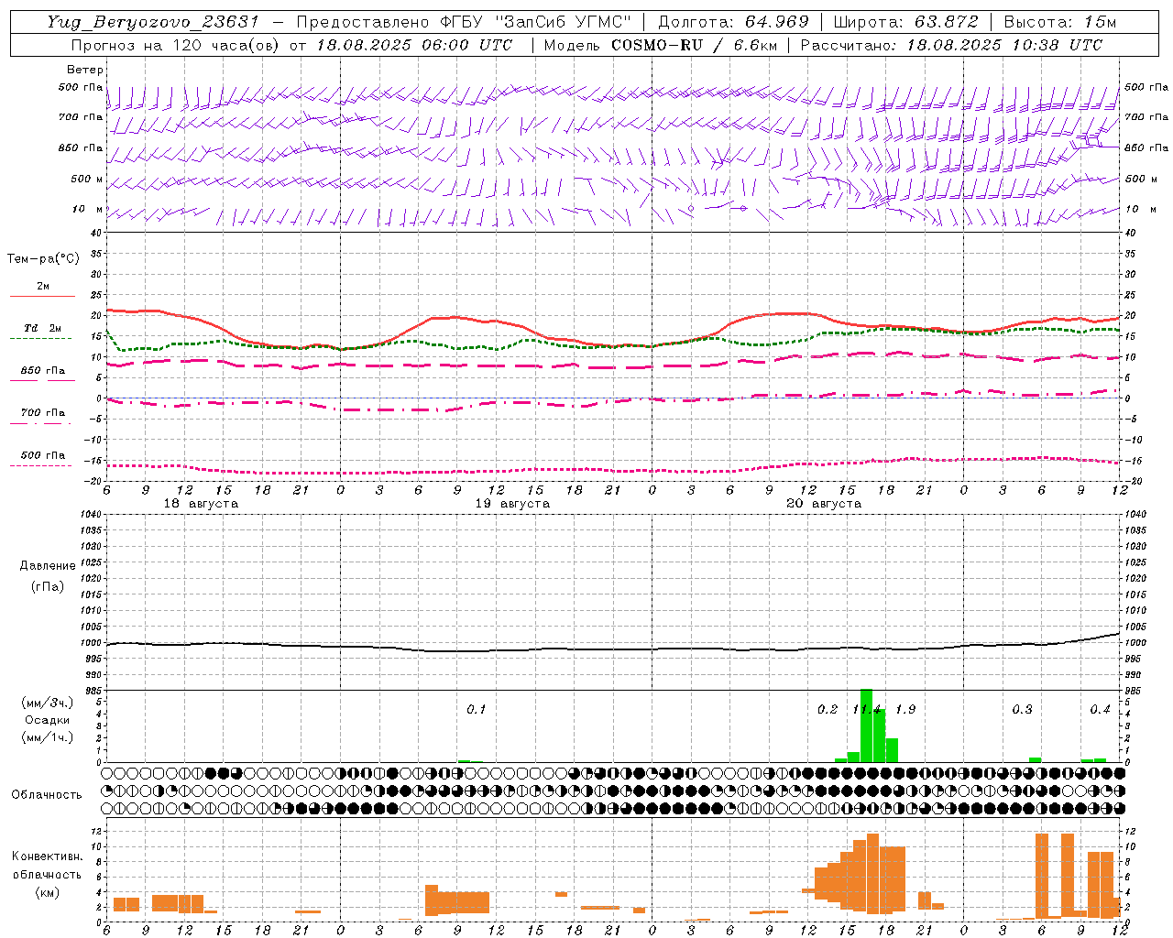
Task: Click the 850 гПа temperature legend entry
Action: click(42, 371)
